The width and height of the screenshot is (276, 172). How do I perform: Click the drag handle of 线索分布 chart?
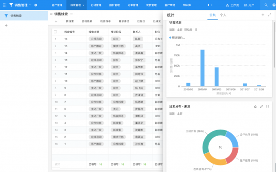tap(268, 107)
